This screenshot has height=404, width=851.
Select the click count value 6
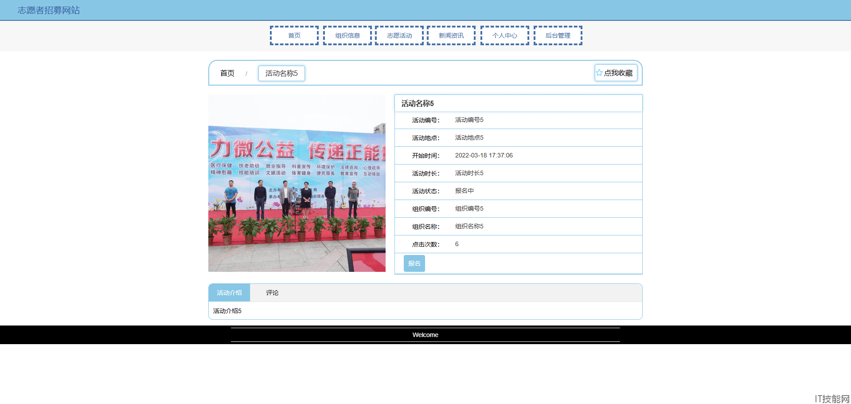[x=457, y=244]
